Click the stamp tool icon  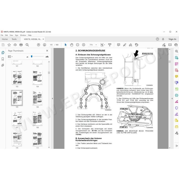pyautogui.click(x=137, y=45)
